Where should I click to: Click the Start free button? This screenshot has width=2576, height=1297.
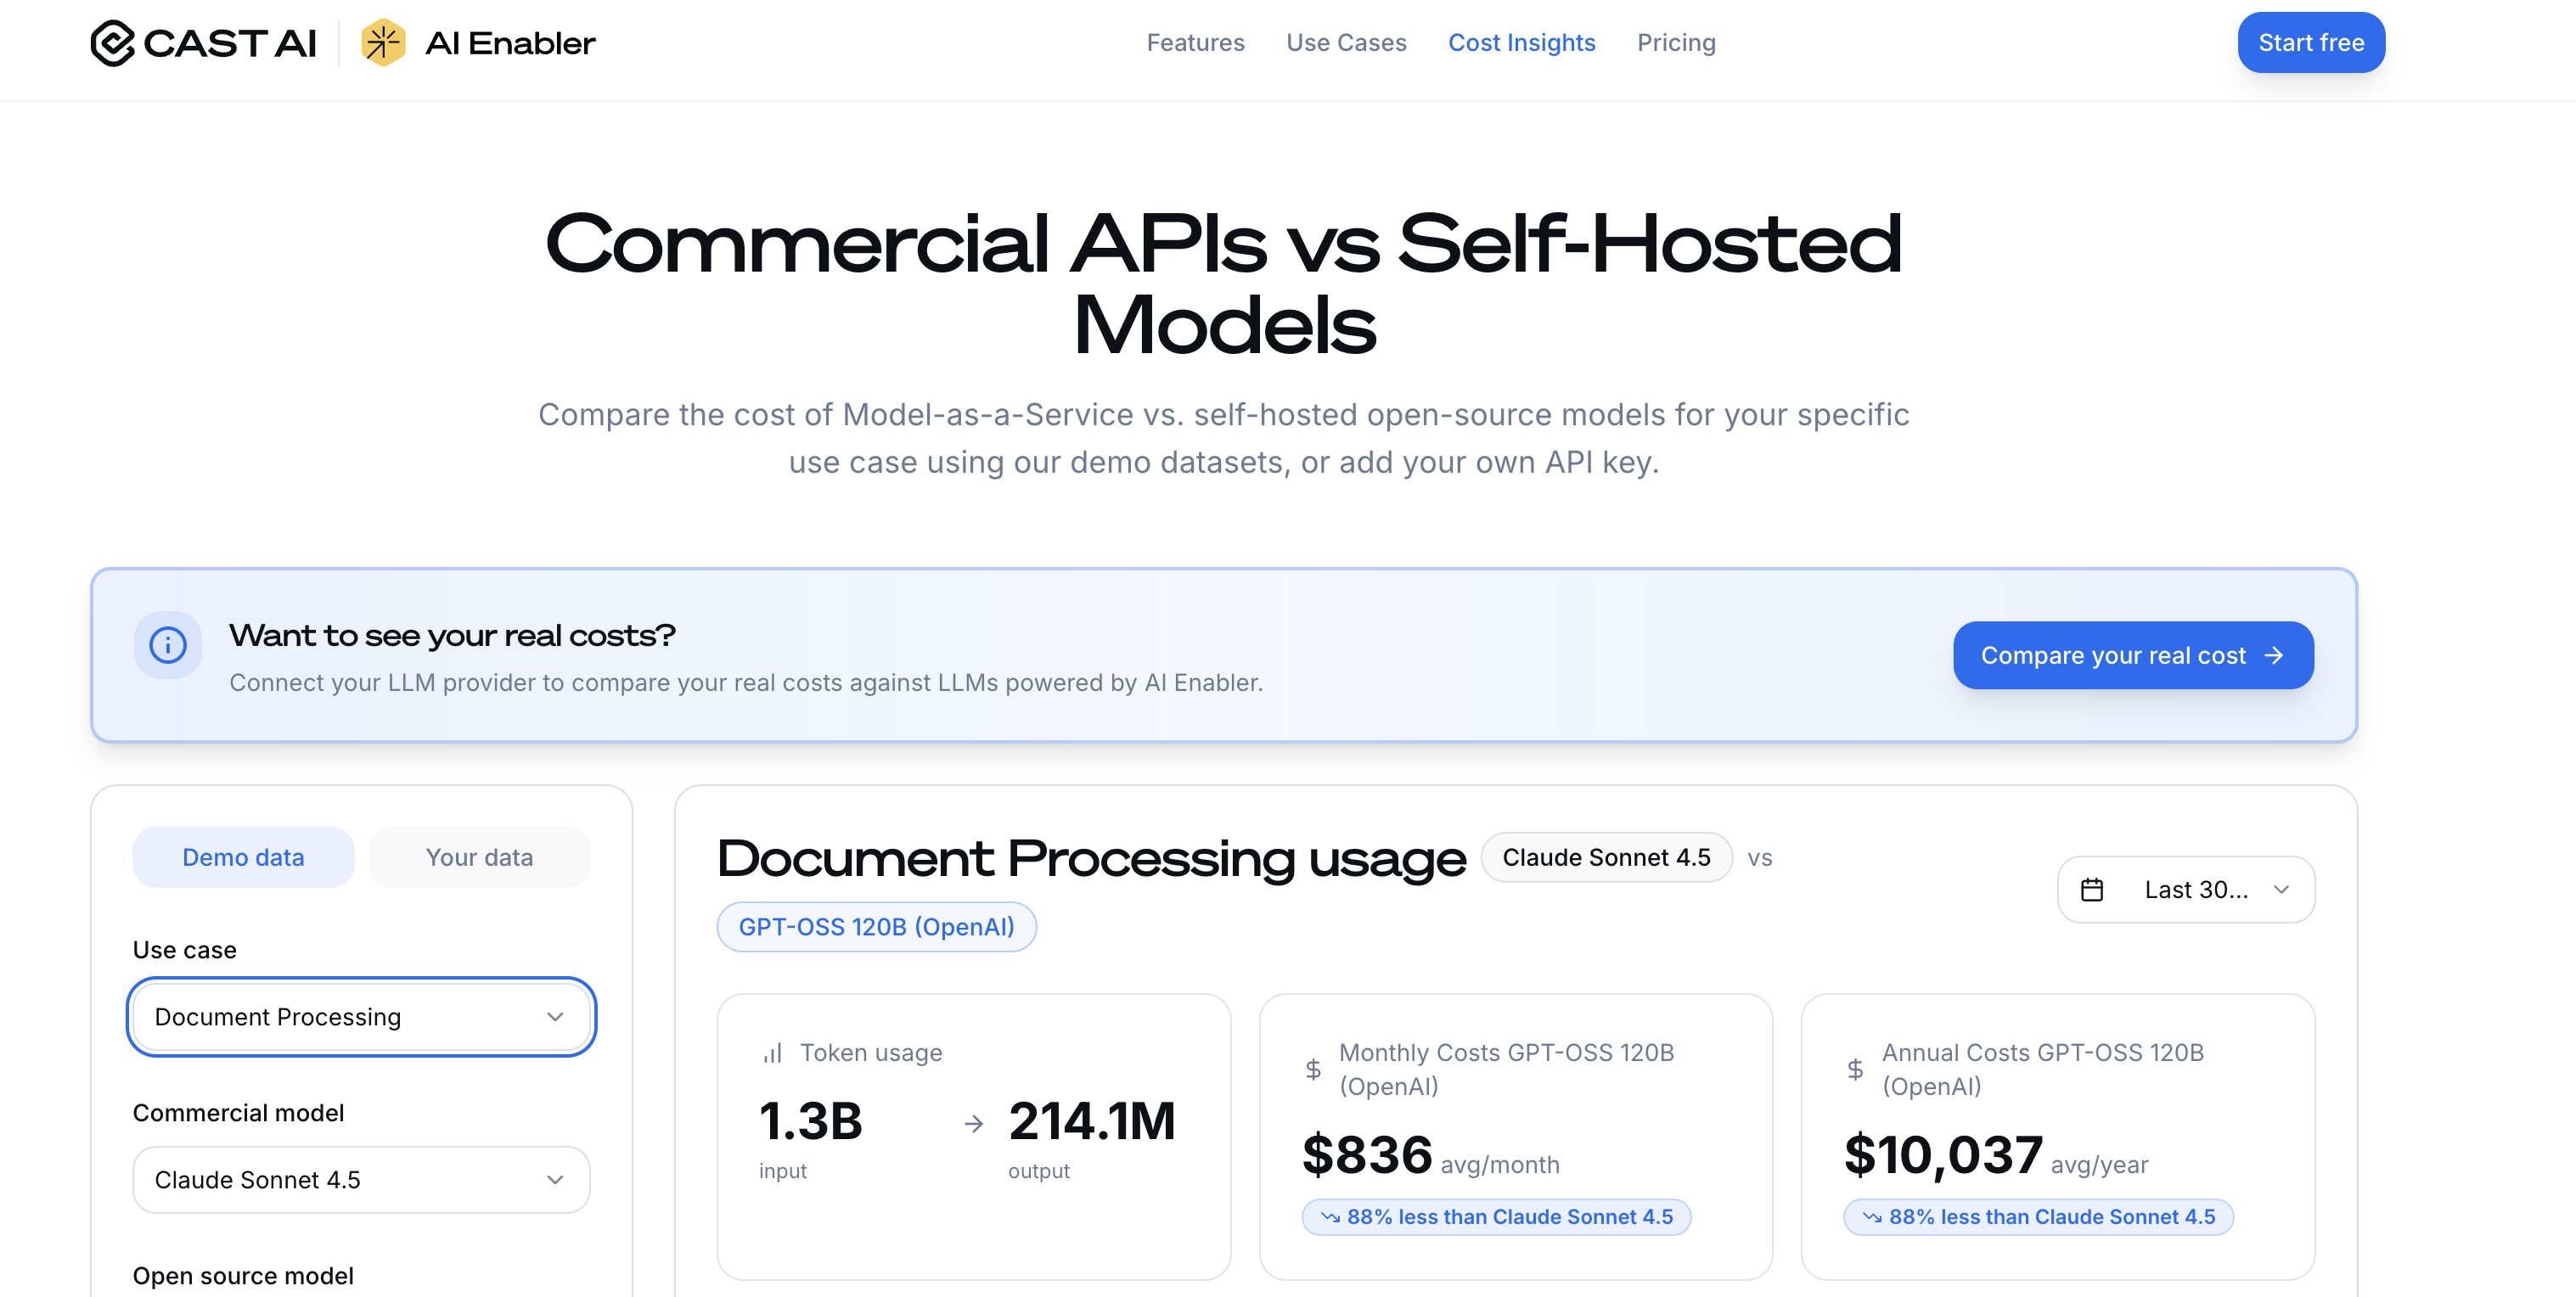click(2311, 42)
